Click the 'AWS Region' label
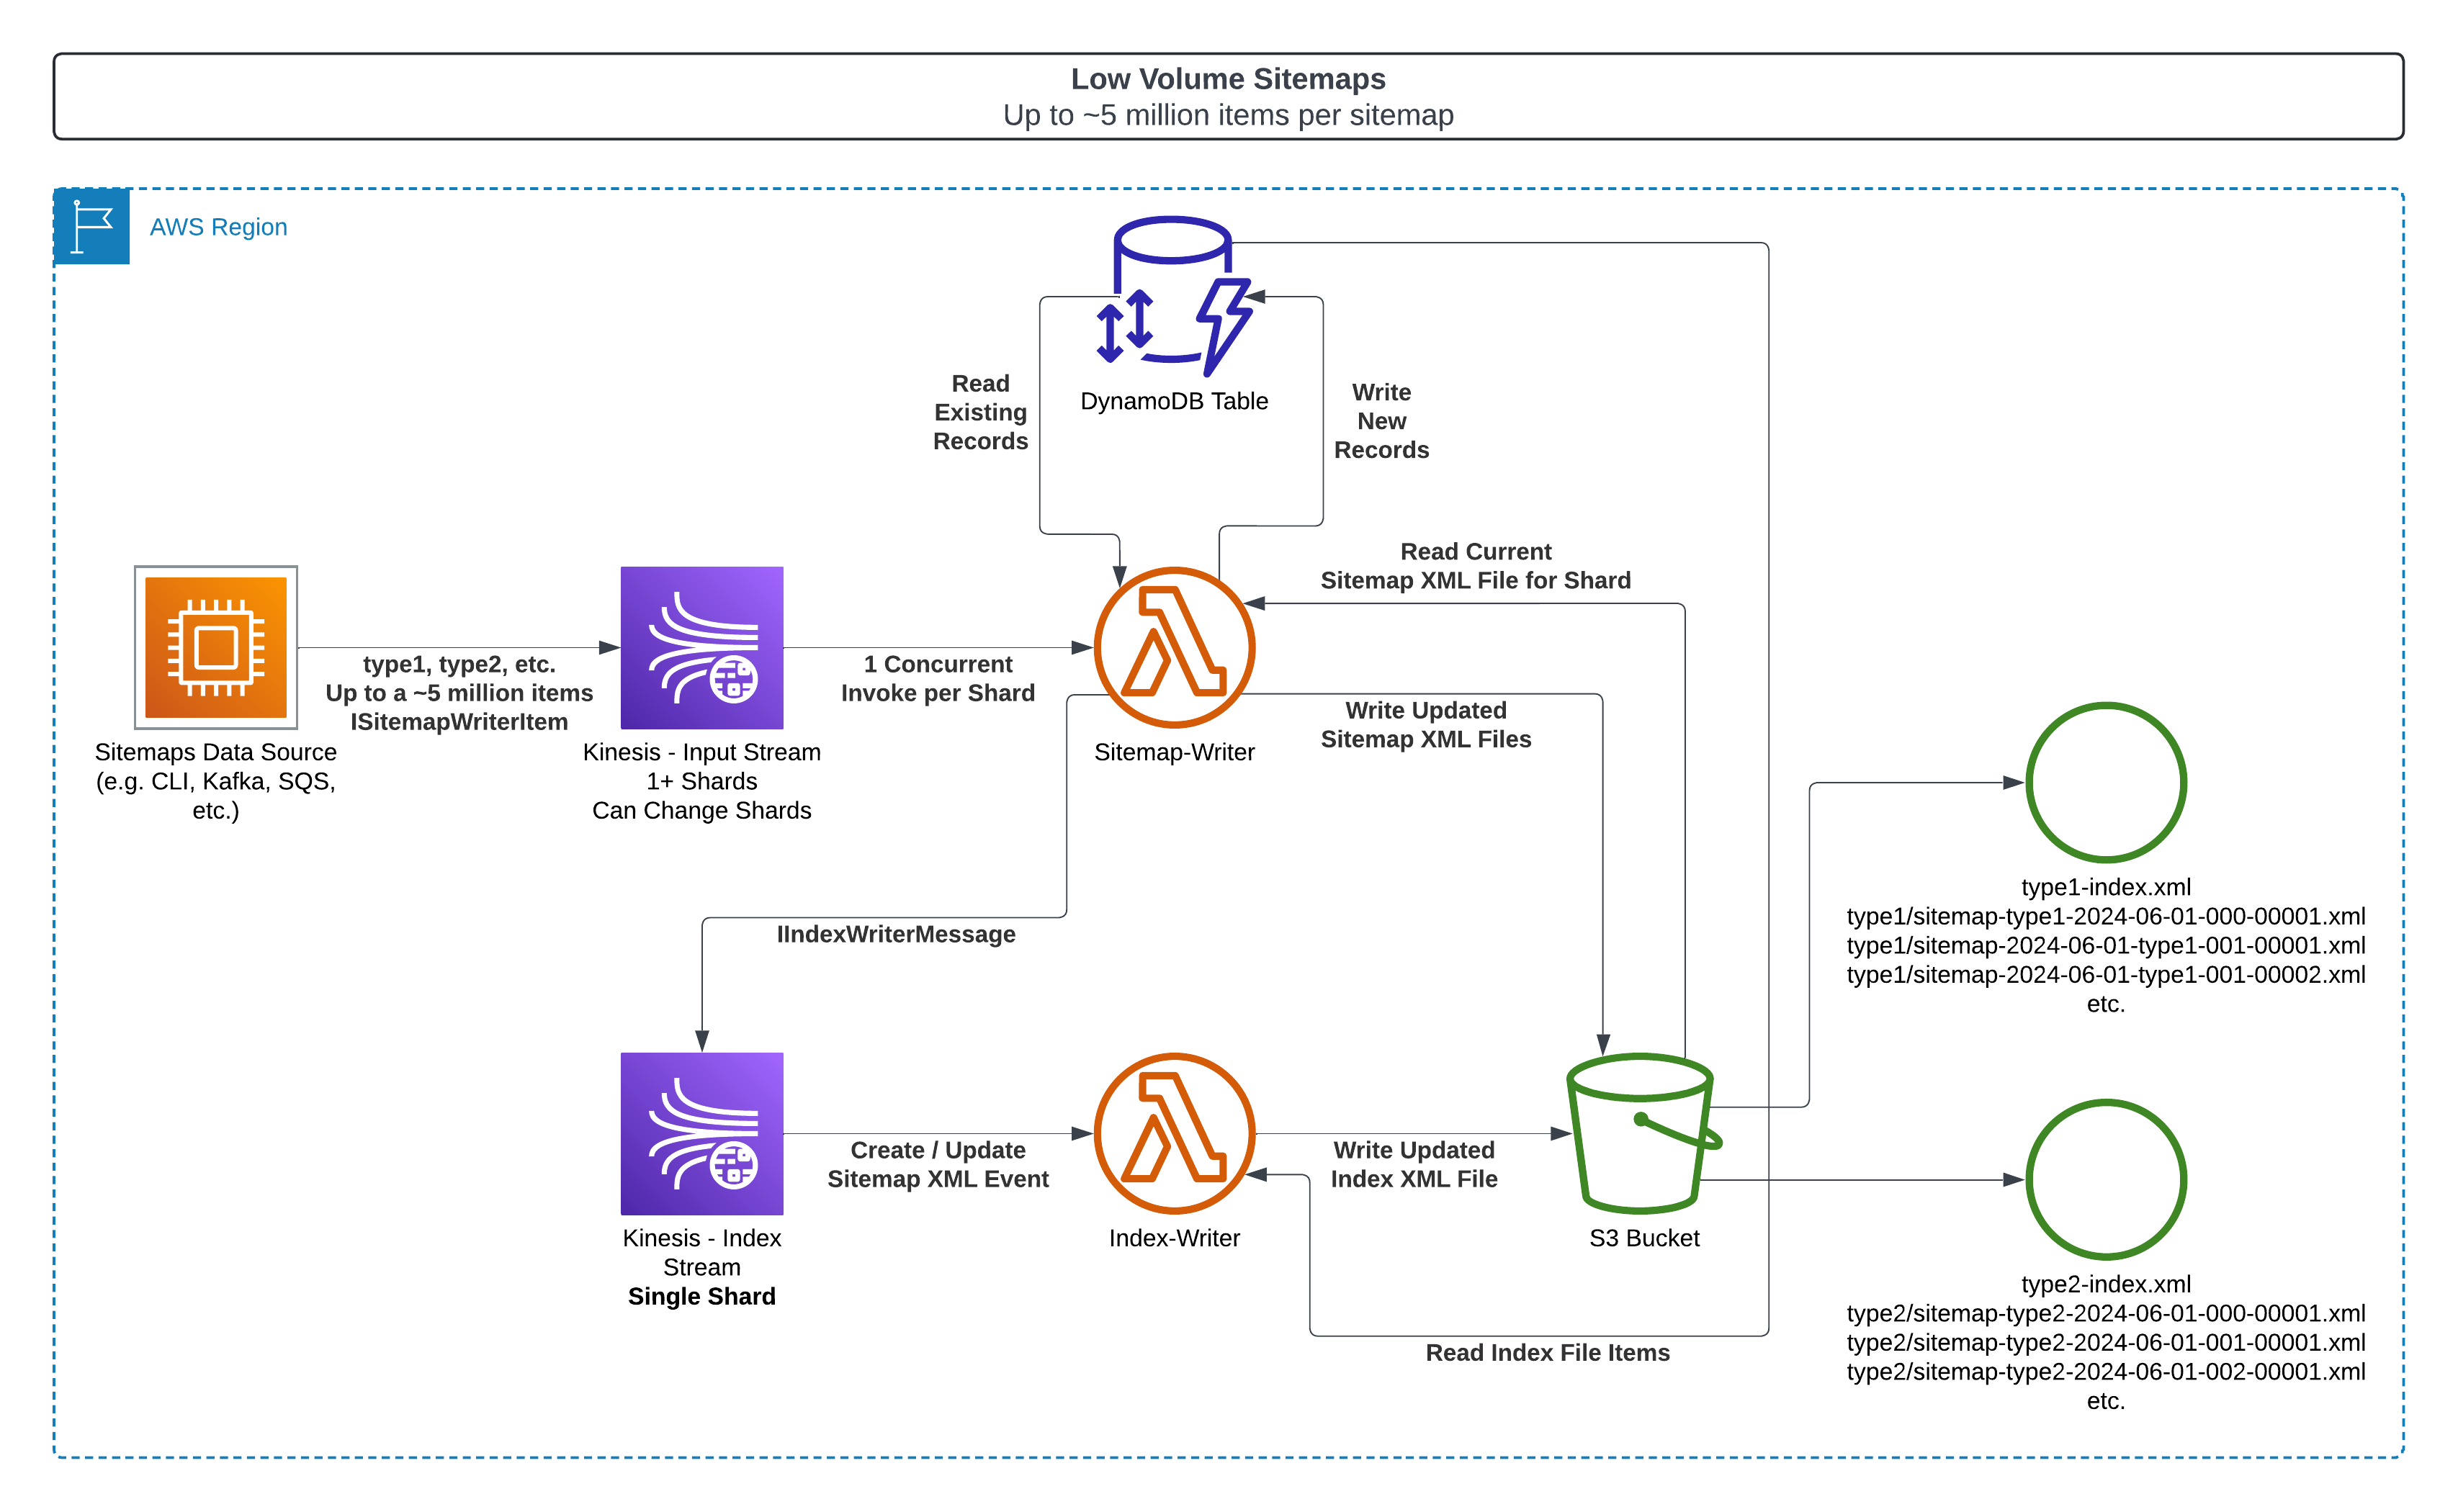 click(x=219, y=227)
